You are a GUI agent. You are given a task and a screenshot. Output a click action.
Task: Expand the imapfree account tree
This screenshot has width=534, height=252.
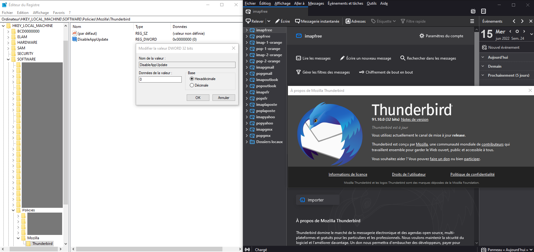tap(247, 30)
